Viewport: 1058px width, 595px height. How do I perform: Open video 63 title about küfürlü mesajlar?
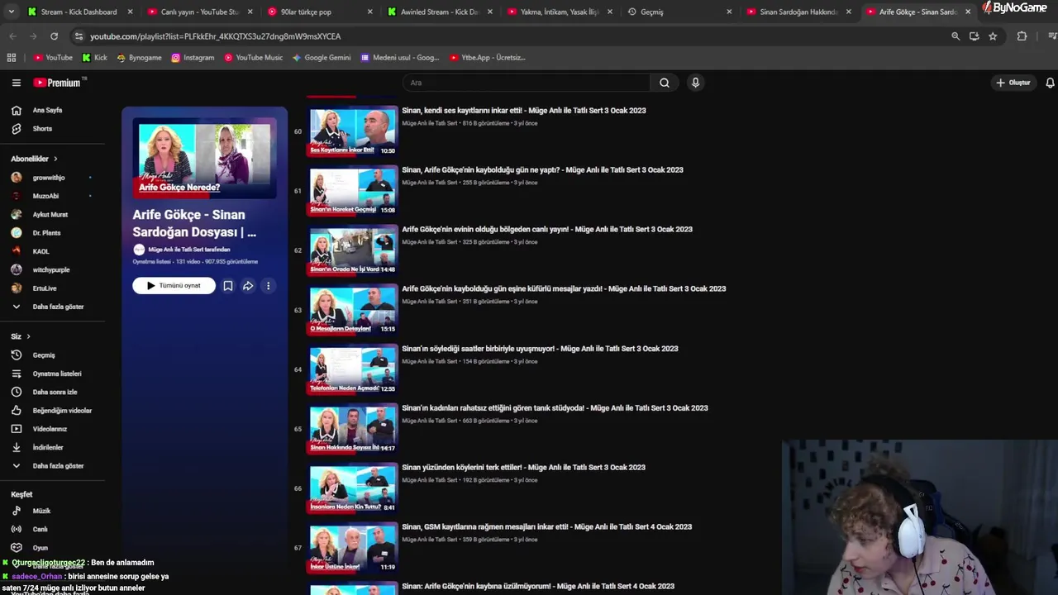(564, 289)
